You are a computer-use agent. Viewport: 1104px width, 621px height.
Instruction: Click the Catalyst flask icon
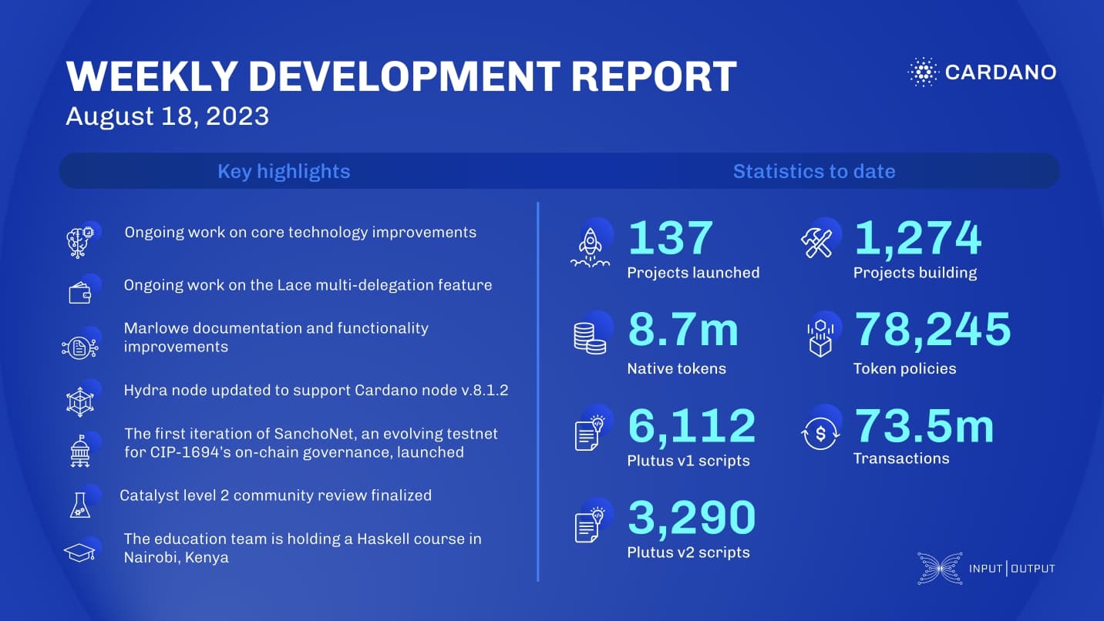[79, 505]
